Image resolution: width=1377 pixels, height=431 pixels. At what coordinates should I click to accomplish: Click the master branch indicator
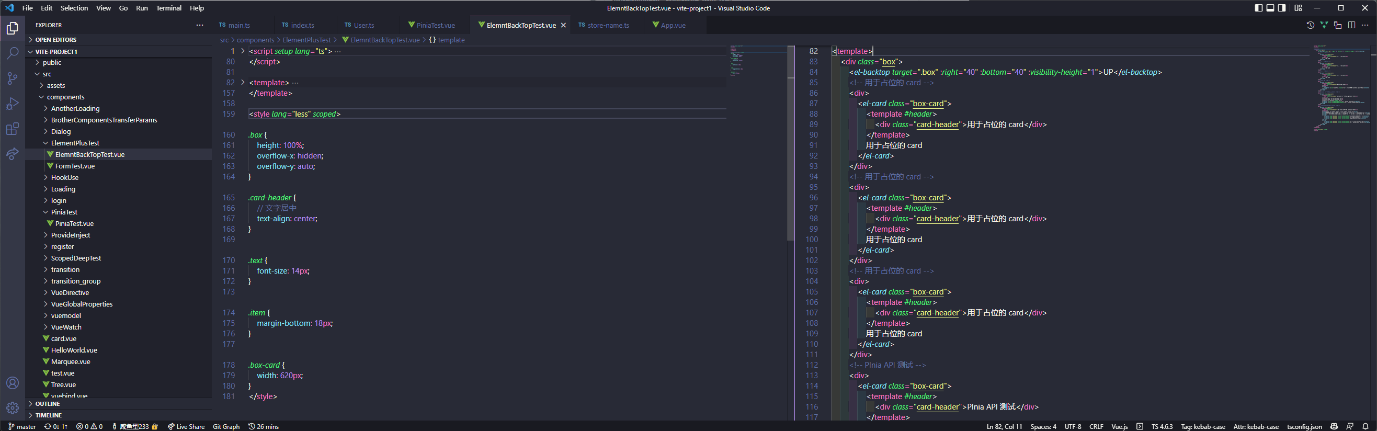pos(22,426)
